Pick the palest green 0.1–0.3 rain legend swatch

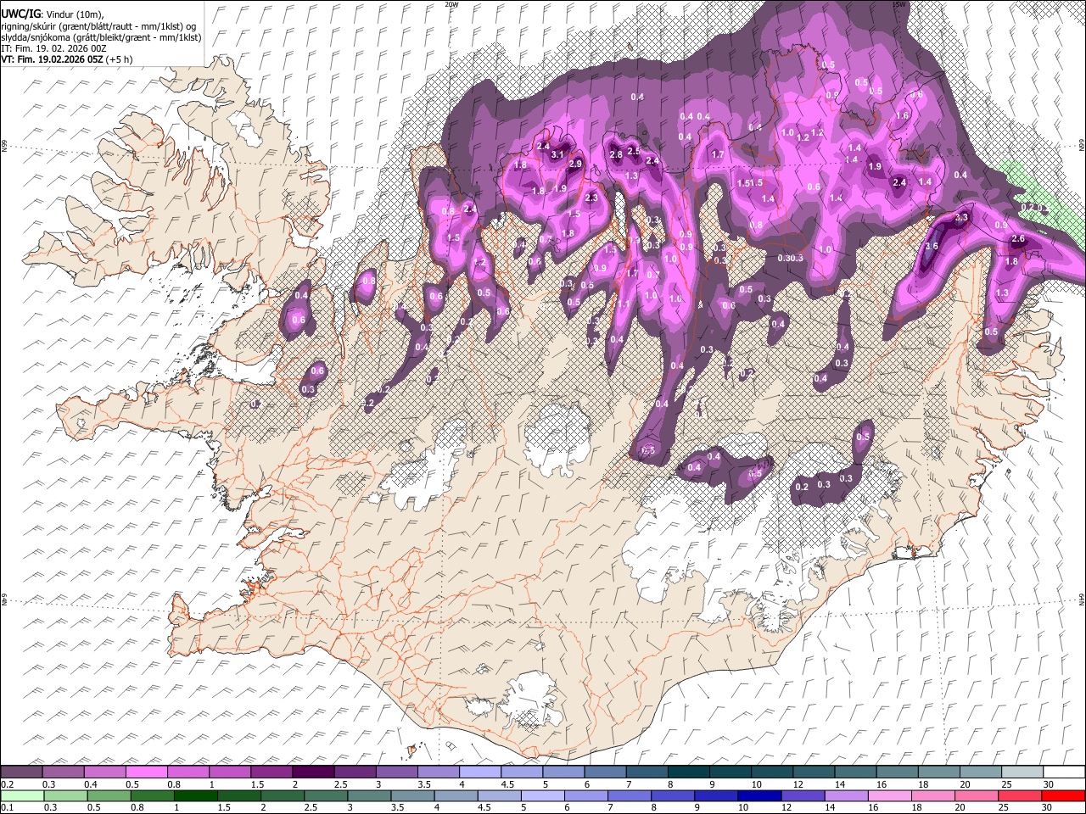click(x=22, y=796)
